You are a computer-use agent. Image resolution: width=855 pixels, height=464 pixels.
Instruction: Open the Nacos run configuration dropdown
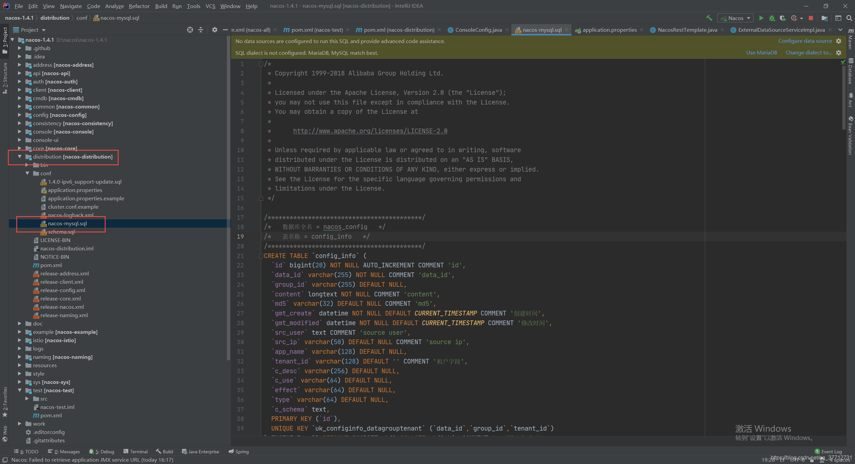pos(736,18)
